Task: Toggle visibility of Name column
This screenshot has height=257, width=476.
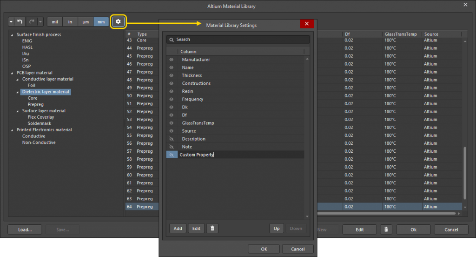Action: (172, 68)
